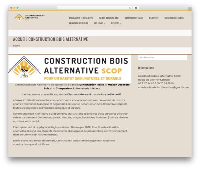Viewport: 200px width, 169px height.
Task: Click the yellow minimize window dot
Action: (x=14, y=8)
